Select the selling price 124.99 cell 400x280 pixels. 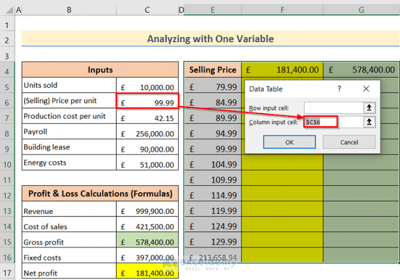pyautogui.click(x=213, y=224)
